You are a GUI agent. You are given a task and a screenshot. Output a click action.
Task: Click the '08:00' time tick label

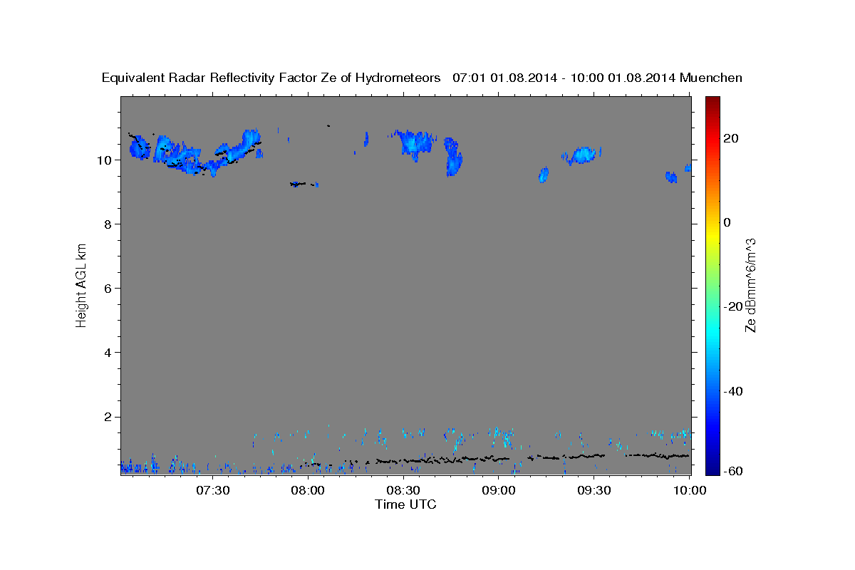pos(309,490)
